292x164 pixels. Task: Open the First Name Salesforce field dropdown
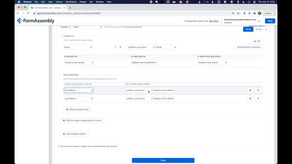78,90
